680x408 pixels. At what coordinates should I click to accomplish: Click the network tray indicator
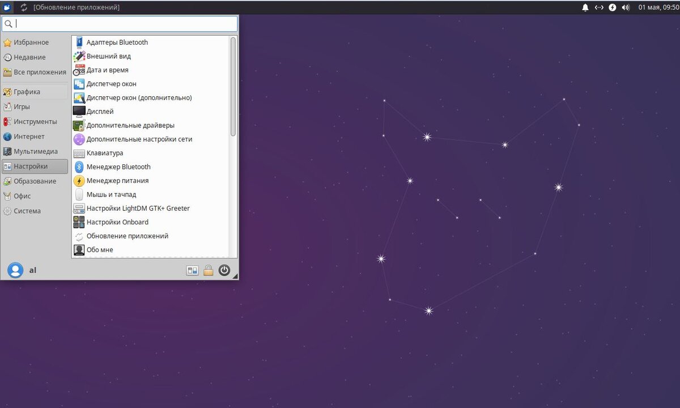[x=599, y=7]
